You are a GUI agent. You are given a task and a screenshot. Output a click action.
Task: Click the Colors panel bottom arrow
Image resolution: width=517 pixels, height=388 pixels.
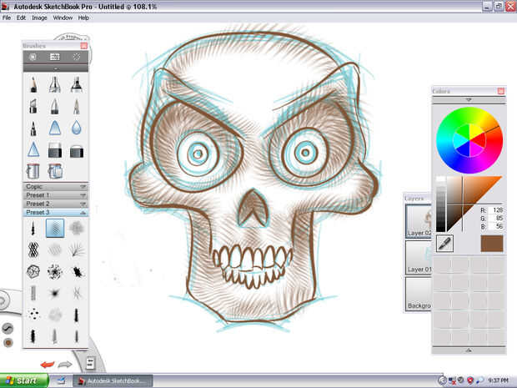click(x=469, y=350)
